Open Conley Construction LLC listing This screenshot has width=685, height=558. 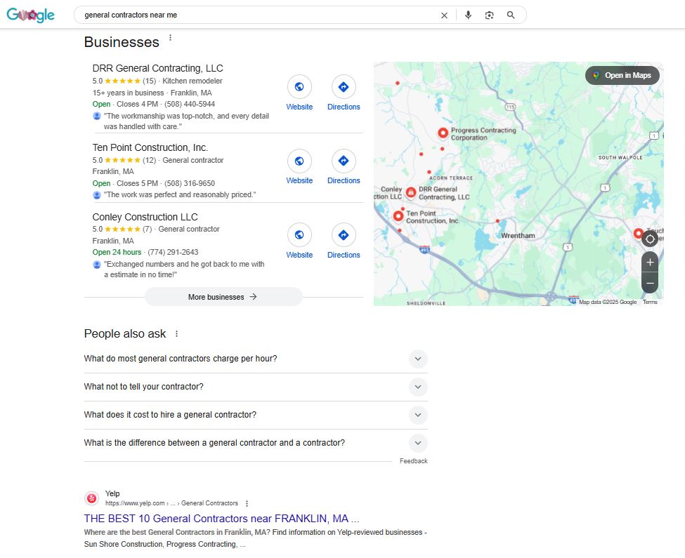145,217
